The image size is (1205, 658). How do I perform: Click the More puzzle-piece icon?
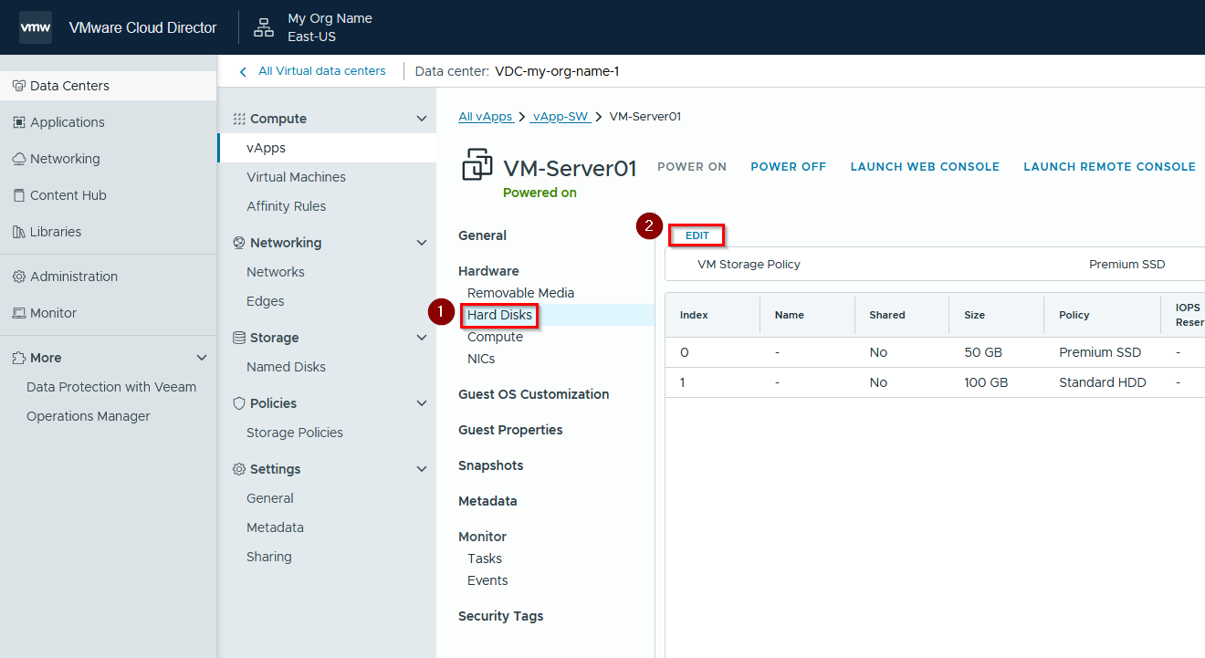18,358
